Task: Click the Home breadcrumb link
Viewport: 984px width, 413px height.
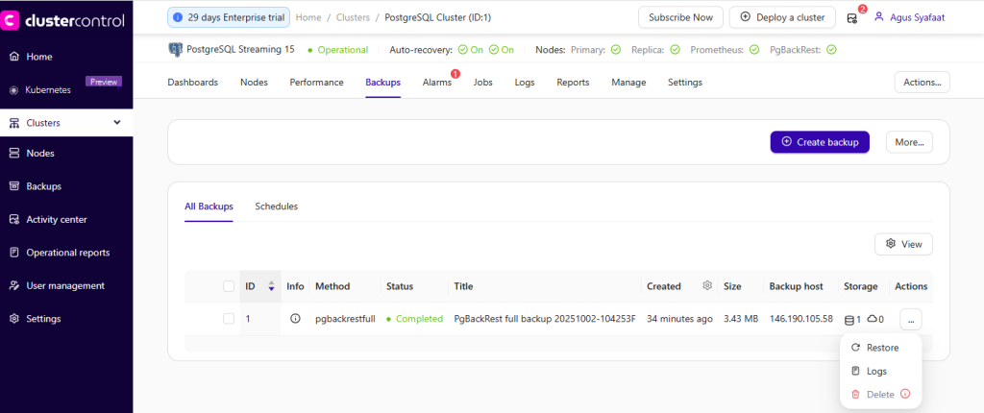Action: tap(308, 17)
